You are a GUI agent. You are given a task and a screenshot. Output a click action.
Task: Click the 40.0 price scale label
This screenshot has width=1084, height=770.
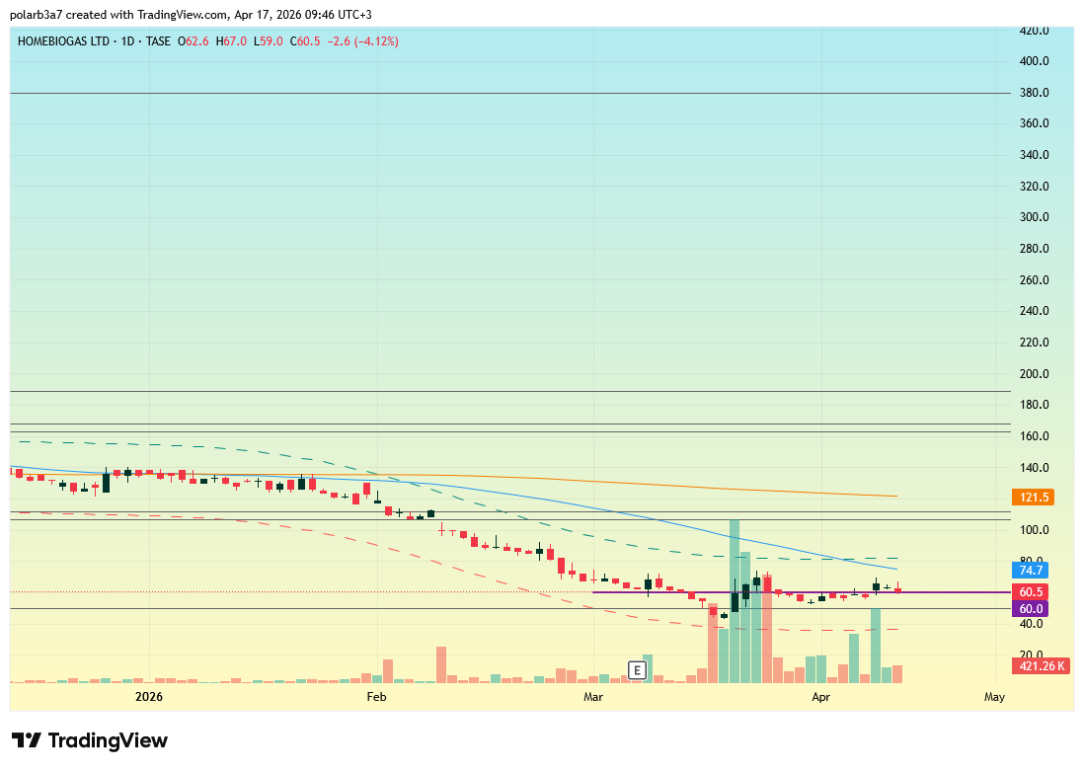click(x=1032, y=624)
